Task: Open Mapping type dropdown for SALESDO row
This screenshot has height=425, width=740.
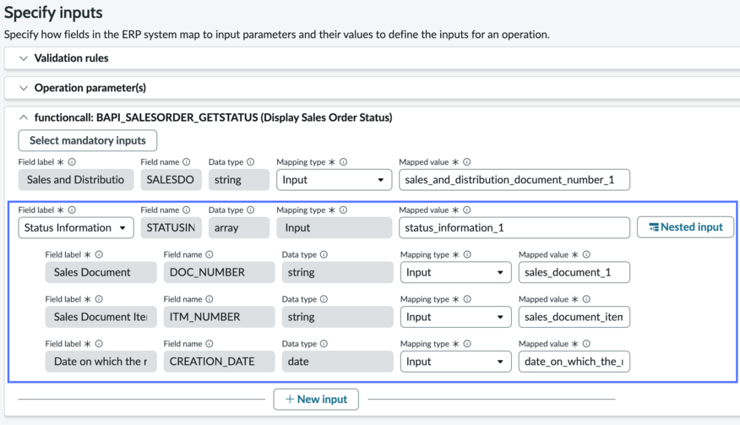Action: [335, 180]
